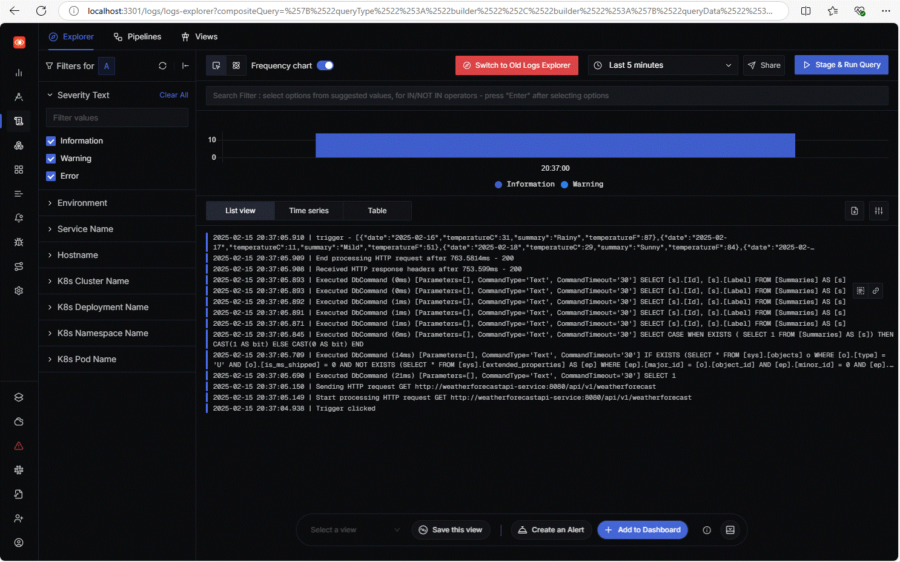Image resolution: width=900 pixels, height=562 pixels.
Task: Click Create an Alert button
Action: (x=551, y=530)
